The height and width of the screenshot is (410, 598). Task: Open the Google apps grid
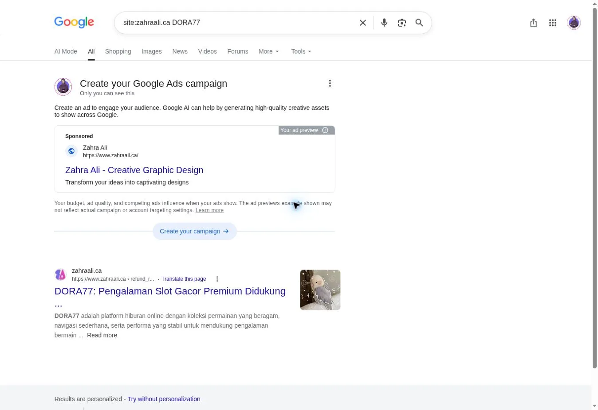pyautogui.click(x=553, y=23)
